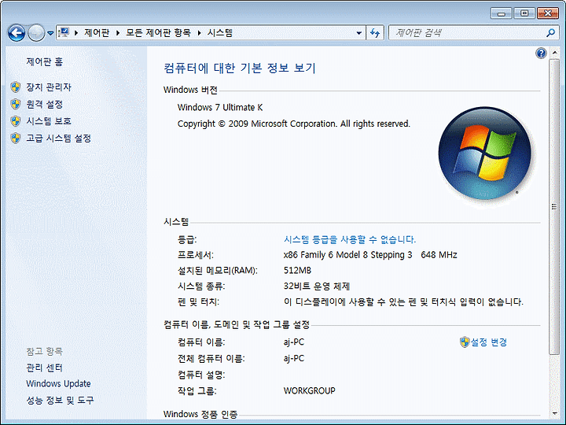Open the recent pages dropdown arrow
The image size is (566, 425).
[50, 33]
